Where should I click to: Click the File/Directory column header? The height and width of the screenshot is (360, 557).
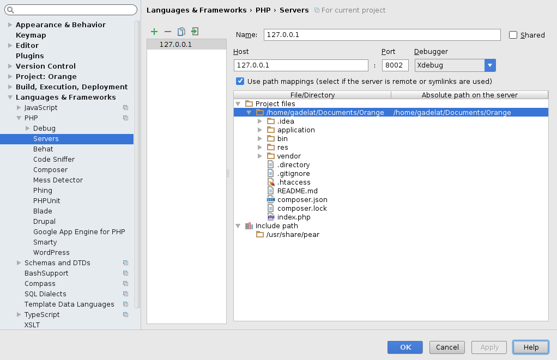point(313,95)
